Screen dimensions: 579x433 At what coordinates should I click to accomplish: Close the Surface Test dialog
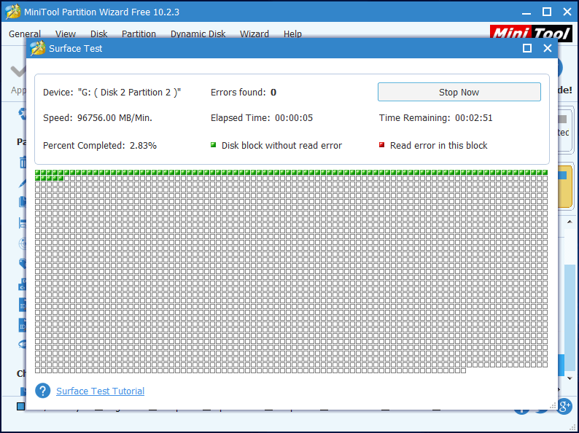coord(548,48)
